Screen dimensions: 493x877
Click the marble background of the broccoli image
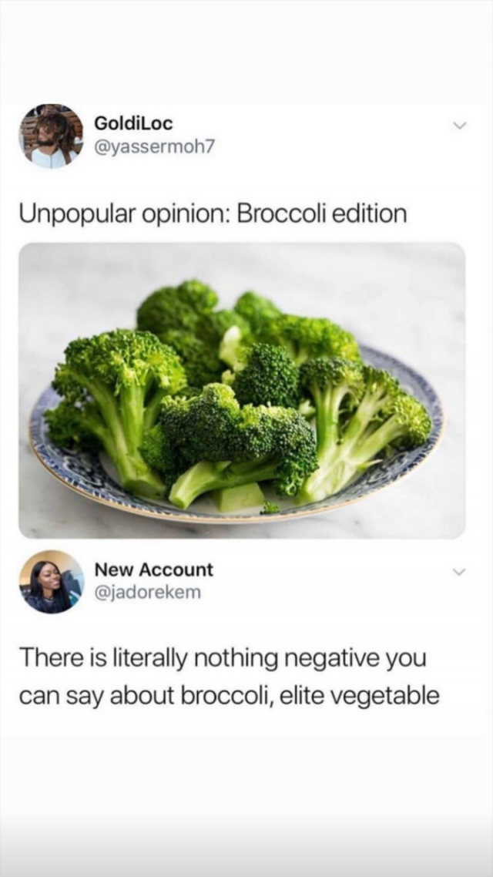pos(391,280)
